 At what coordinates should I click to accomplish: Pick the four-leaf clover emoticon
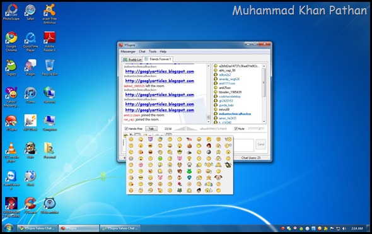180,190
